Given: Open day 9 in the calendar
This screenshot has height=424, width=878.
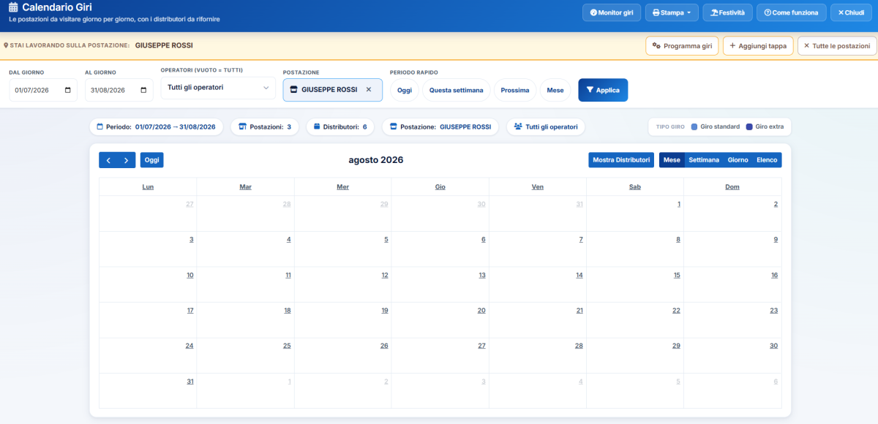Looking at the screenshot, I should 776,240.
